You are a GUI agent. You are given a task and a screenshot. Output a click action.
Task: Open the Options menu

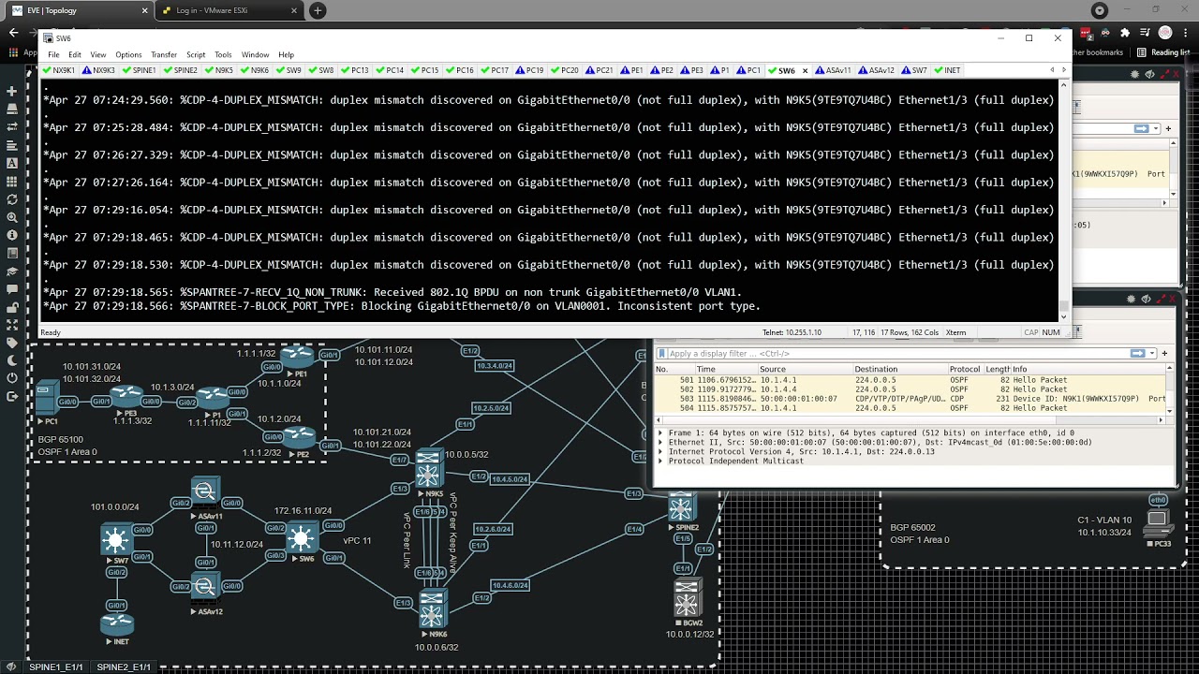(128, 55)
